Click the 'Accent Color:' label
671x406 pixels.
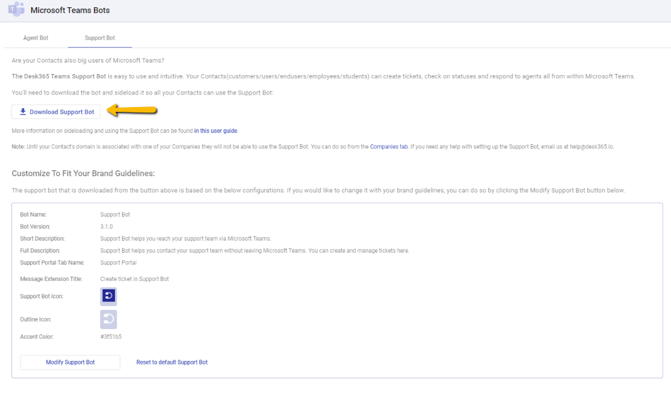[37, 337]
